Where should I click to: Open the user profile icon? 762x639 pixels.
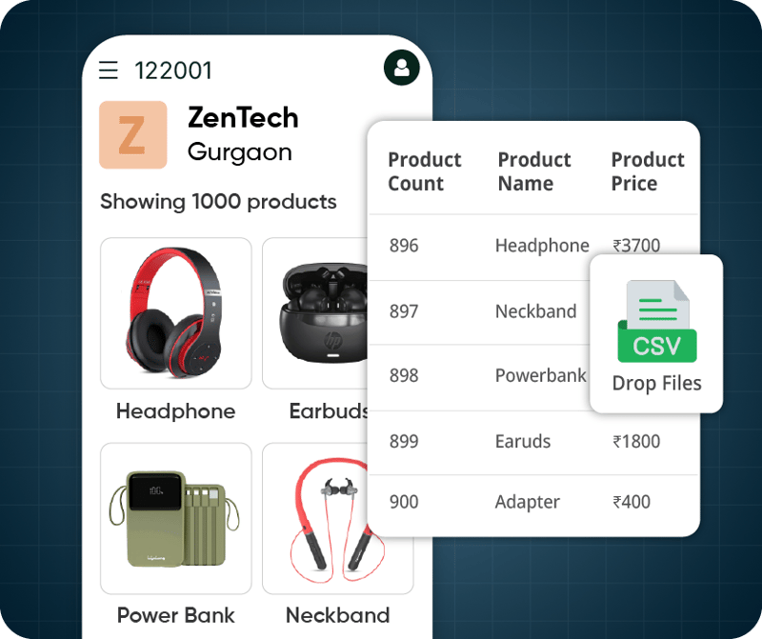pyautogui.click(x=401, y=68)
